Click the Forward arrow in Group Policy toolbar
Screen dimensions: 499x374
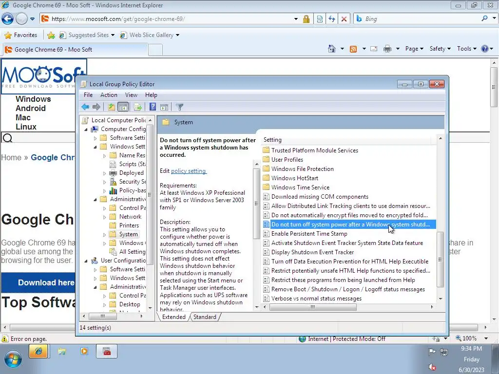tap(96, 107)
